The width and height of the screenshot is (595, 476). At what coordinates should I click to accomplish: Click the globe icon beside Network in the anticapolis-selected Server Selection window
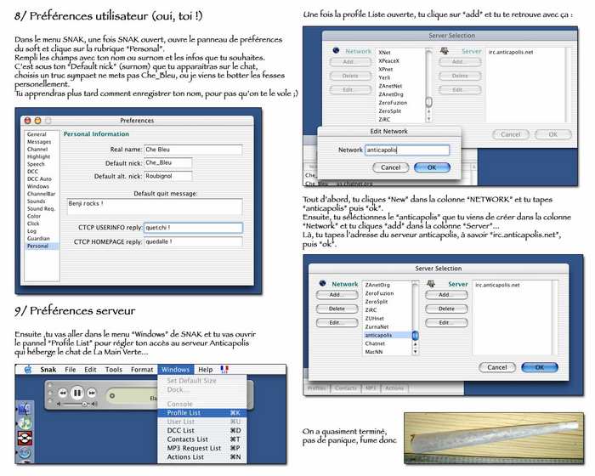click(322, 283)
